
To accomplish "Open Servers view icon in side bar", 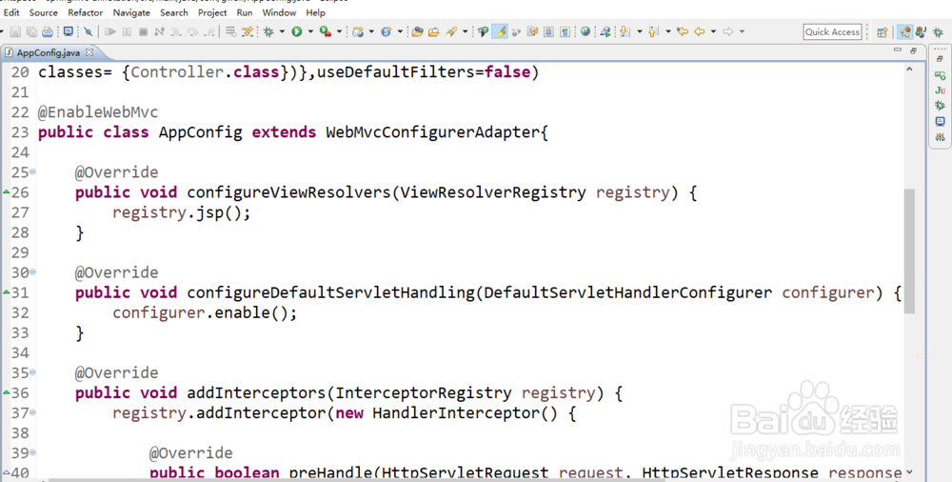I will (940, 75).
